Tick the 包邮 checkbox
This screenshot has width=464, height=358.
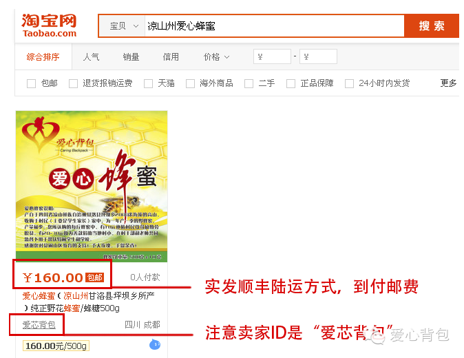31,84
